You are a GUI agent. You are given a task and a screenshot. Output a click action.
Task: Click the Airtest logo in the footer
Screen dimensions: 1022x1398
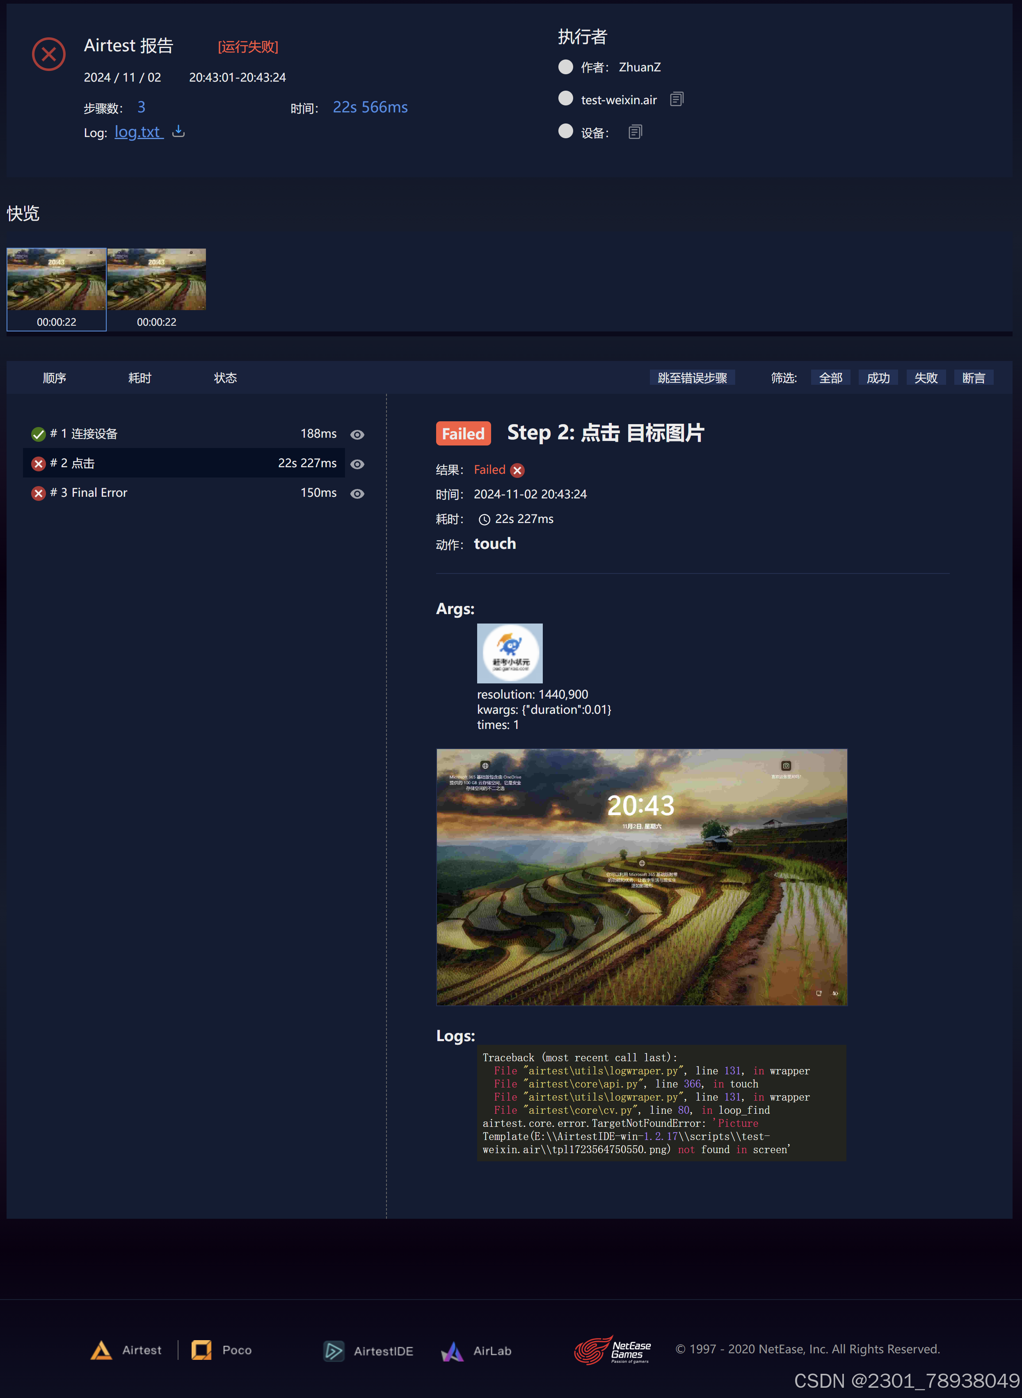tap(101, 1350)
